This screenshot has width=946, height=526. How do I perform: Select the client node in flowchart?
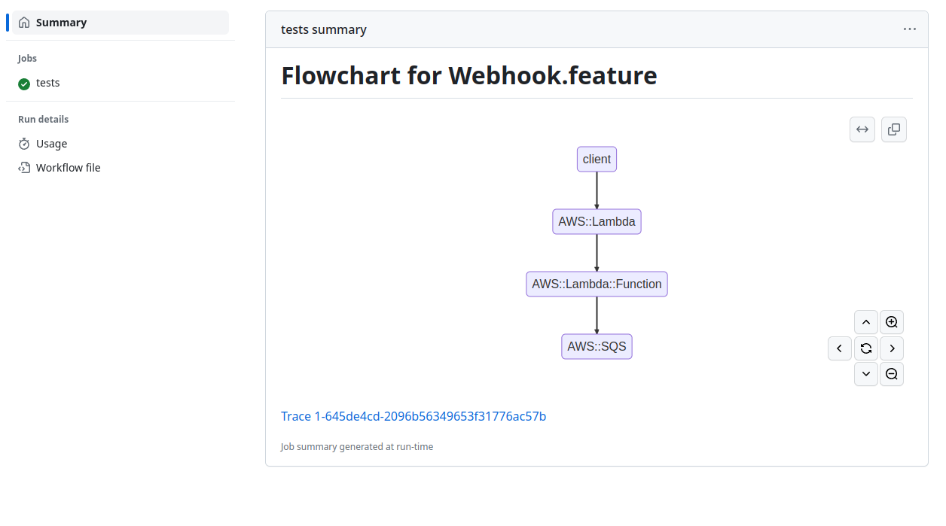point(597,159)
